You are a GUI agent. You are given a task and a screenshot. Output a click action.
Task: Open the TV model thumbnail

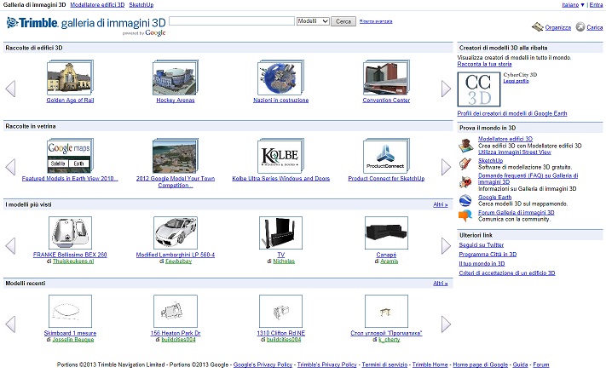[281, 232]
